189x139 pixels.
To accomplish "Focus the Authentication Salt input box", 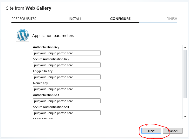I will pos(67,101).
